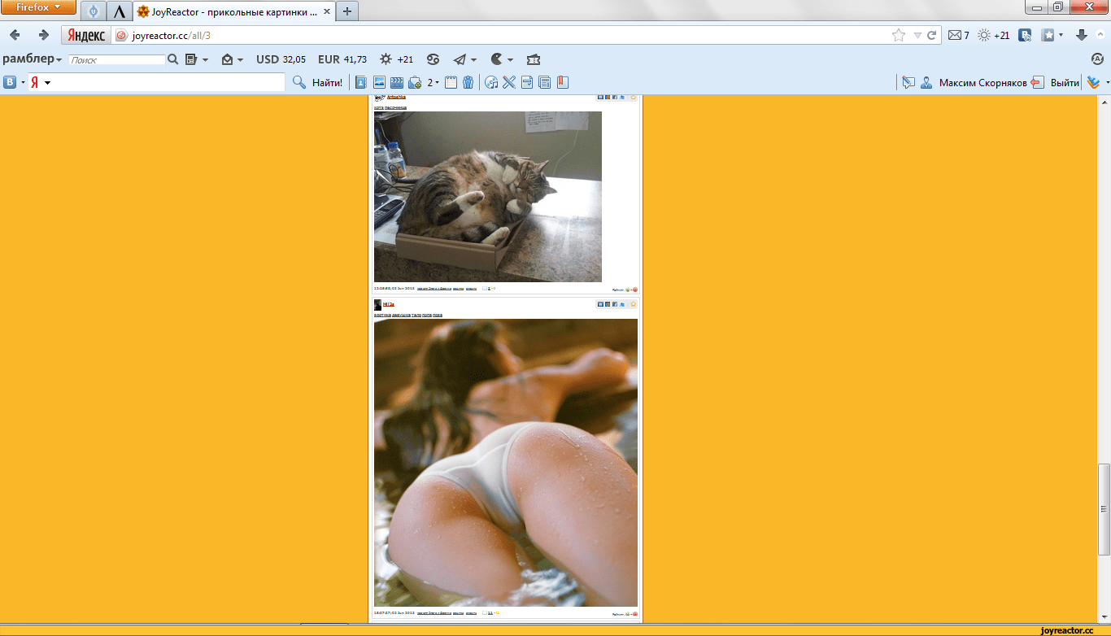Image resolution: width=1111 pixels, height=636 pixels.
Task: Open the VK profile page icon
Action: pos(361,82)
